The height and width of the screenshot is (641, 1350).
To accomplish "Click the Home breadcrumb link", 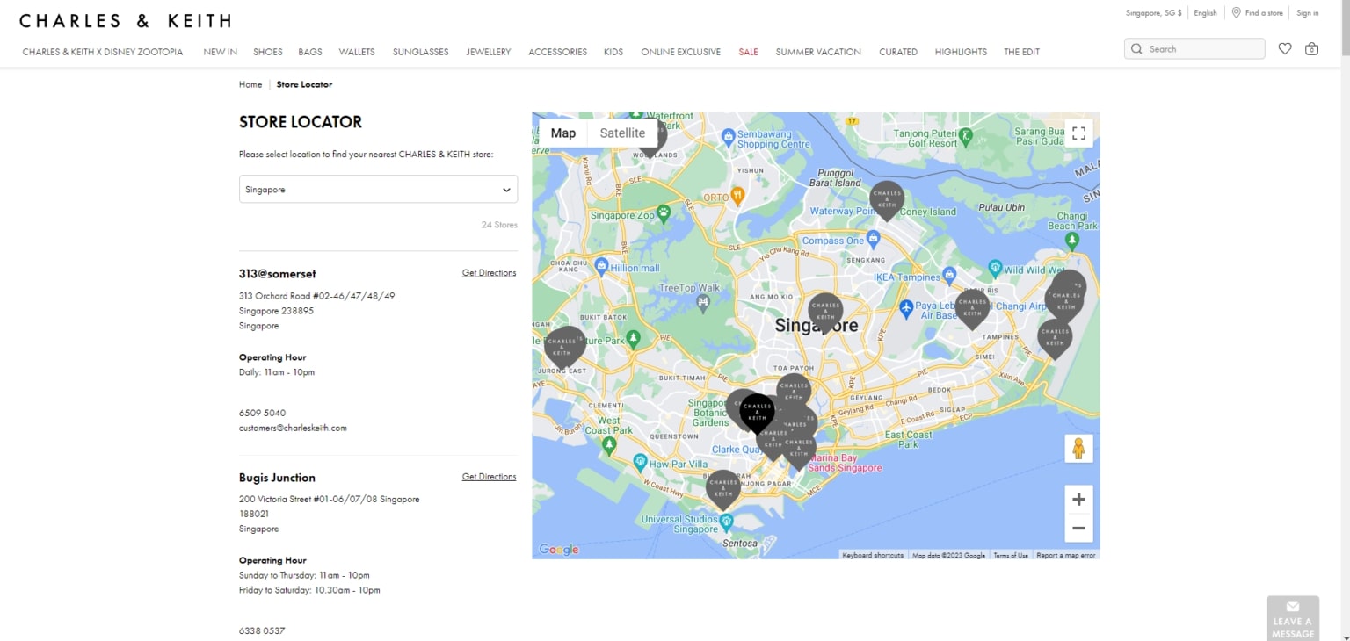I will tap(250, 84).
